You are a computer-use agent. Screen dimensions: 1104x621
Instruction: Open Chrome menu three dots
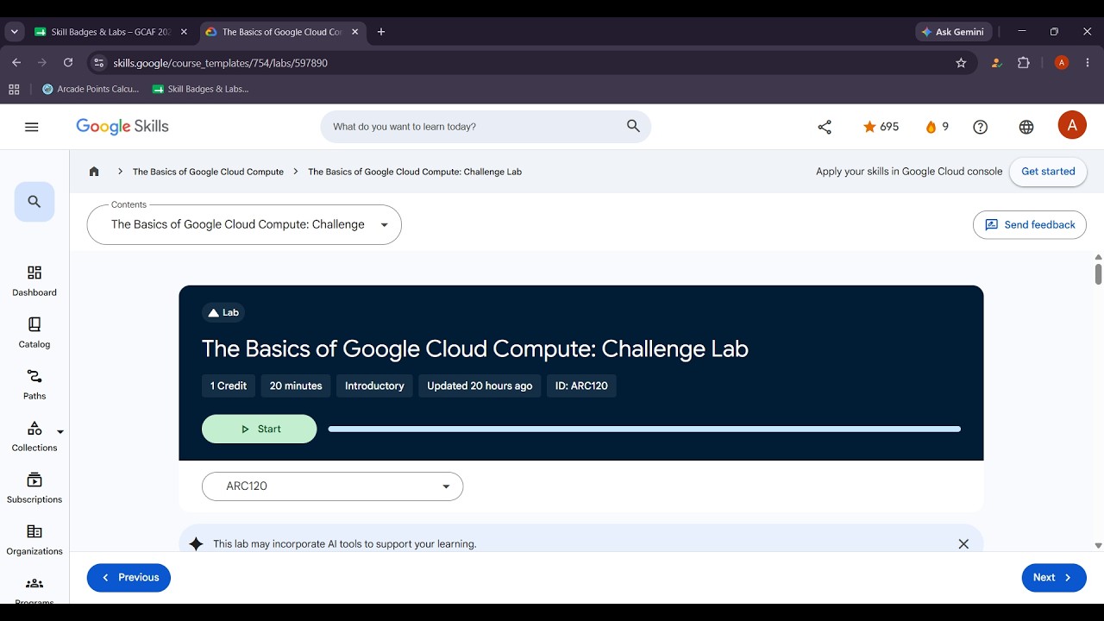click(x=1088, y=63)
